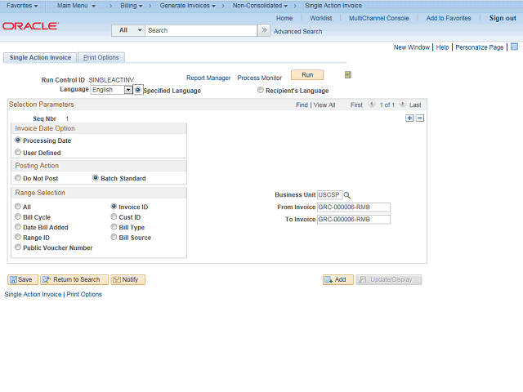The width and height of the screenshot is (523, 392).
Task: Click Personalize Page link
Action: [480, 47]
